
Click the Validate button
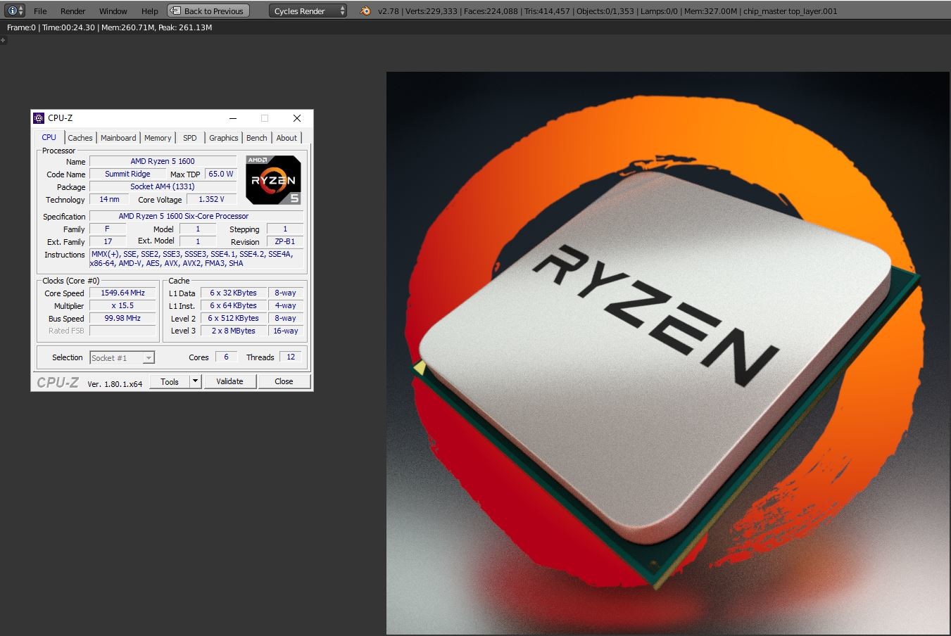click(x=229, y=381)
